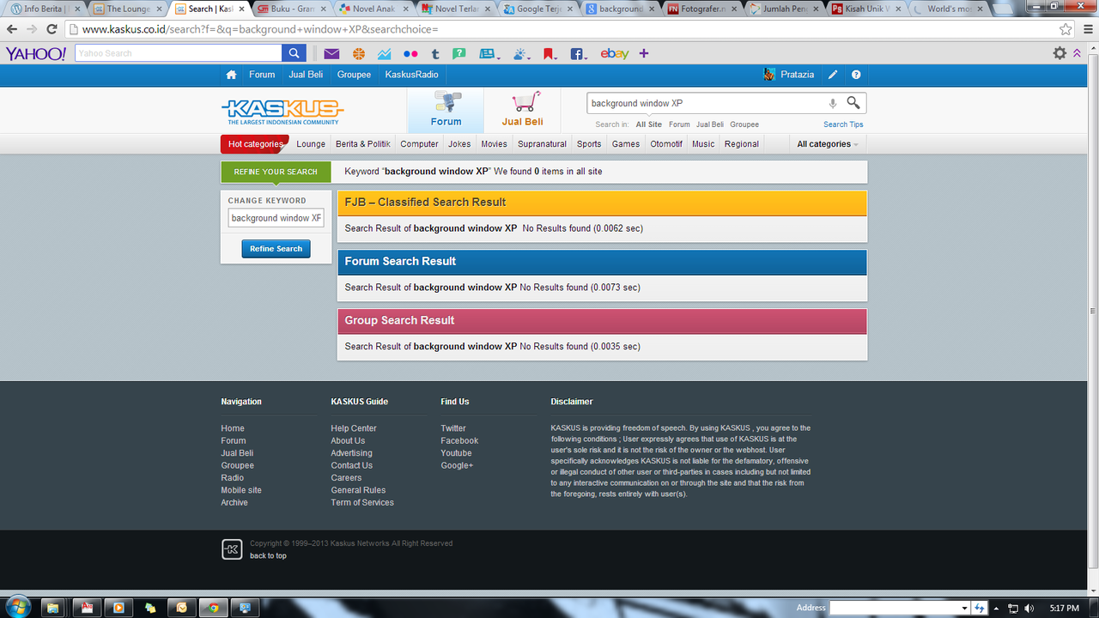
Task: Open Groupee in the blue navigation bar
Action: [354, 75]
